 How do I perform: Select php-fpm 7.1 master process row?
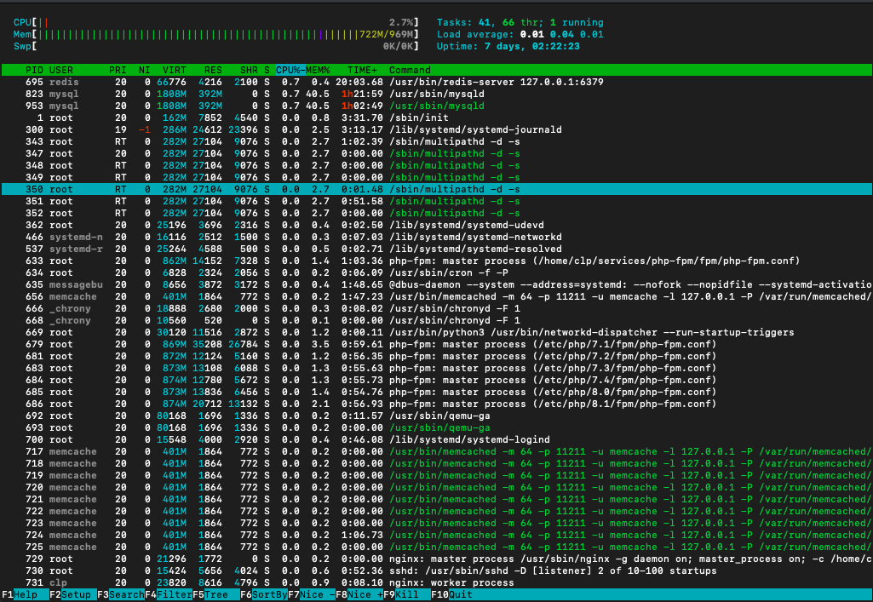436,344
